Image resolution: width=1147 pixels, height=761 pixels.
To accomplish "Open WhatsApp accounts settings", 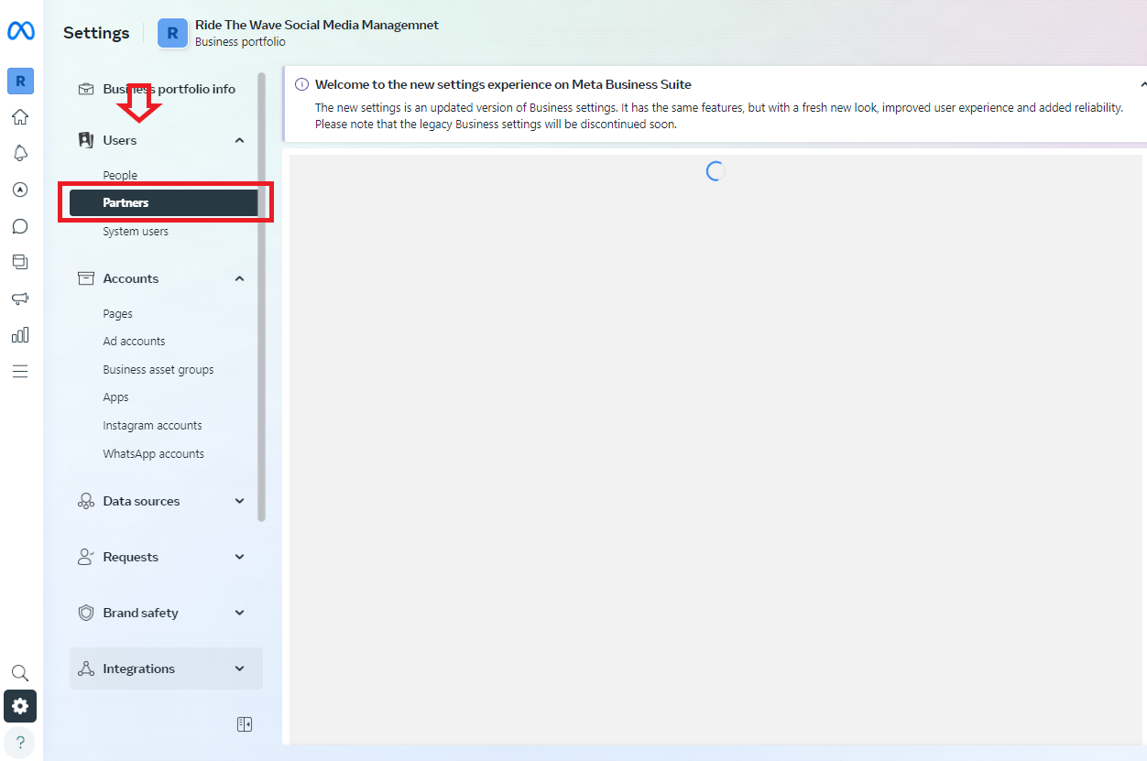I will coord(153,453).
